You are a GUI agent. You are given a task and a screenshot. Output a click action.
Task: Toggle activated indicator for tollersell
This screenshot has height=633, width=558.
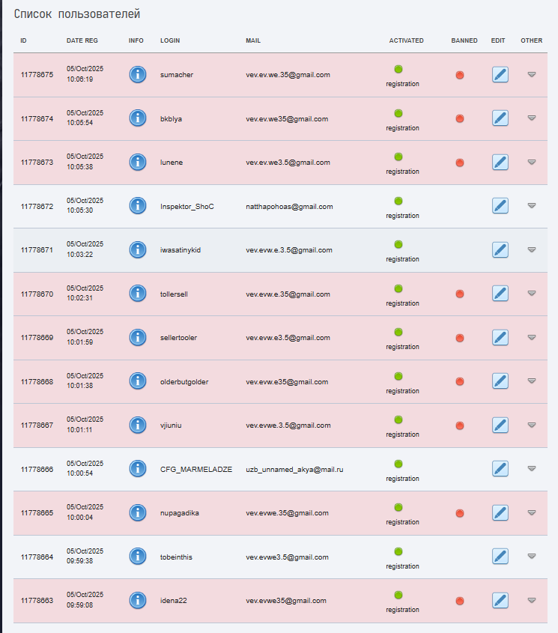[398, 288]
